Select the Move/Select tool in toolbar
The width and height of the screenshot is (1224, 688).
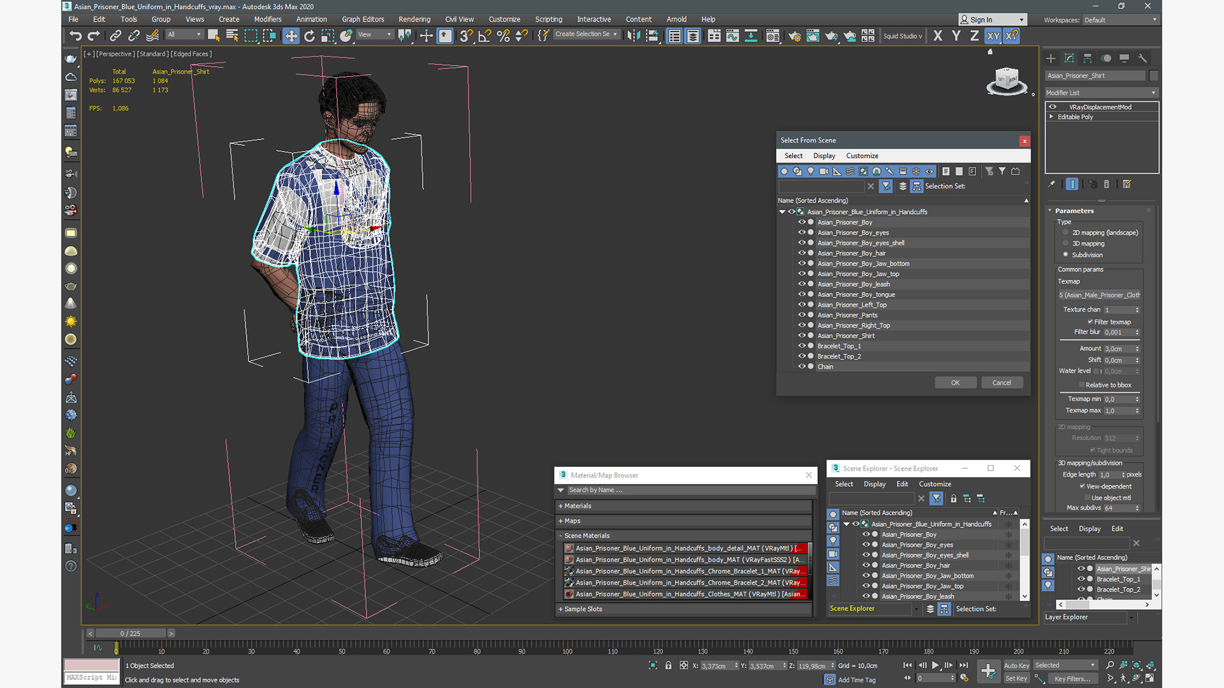(x=291, y=36)
